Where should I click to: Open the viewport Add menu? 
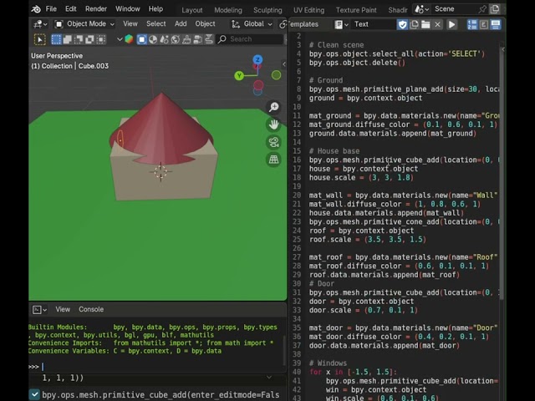(x=181, y=24)
